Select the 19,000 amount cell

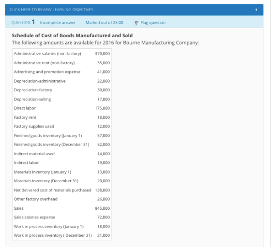pyautogui.click(x=104, y=163)
